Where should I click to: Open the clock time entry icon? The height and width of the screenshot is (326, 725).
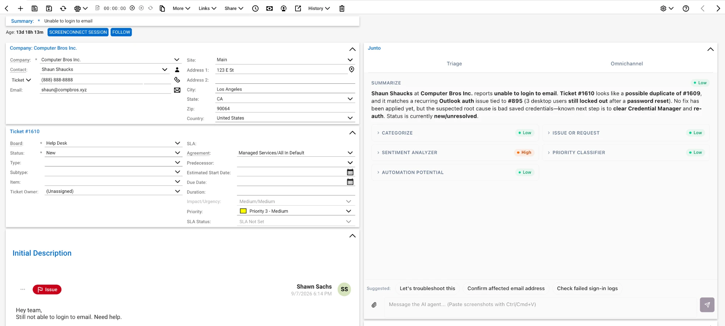pyautogui.click(x=255, y=8)
